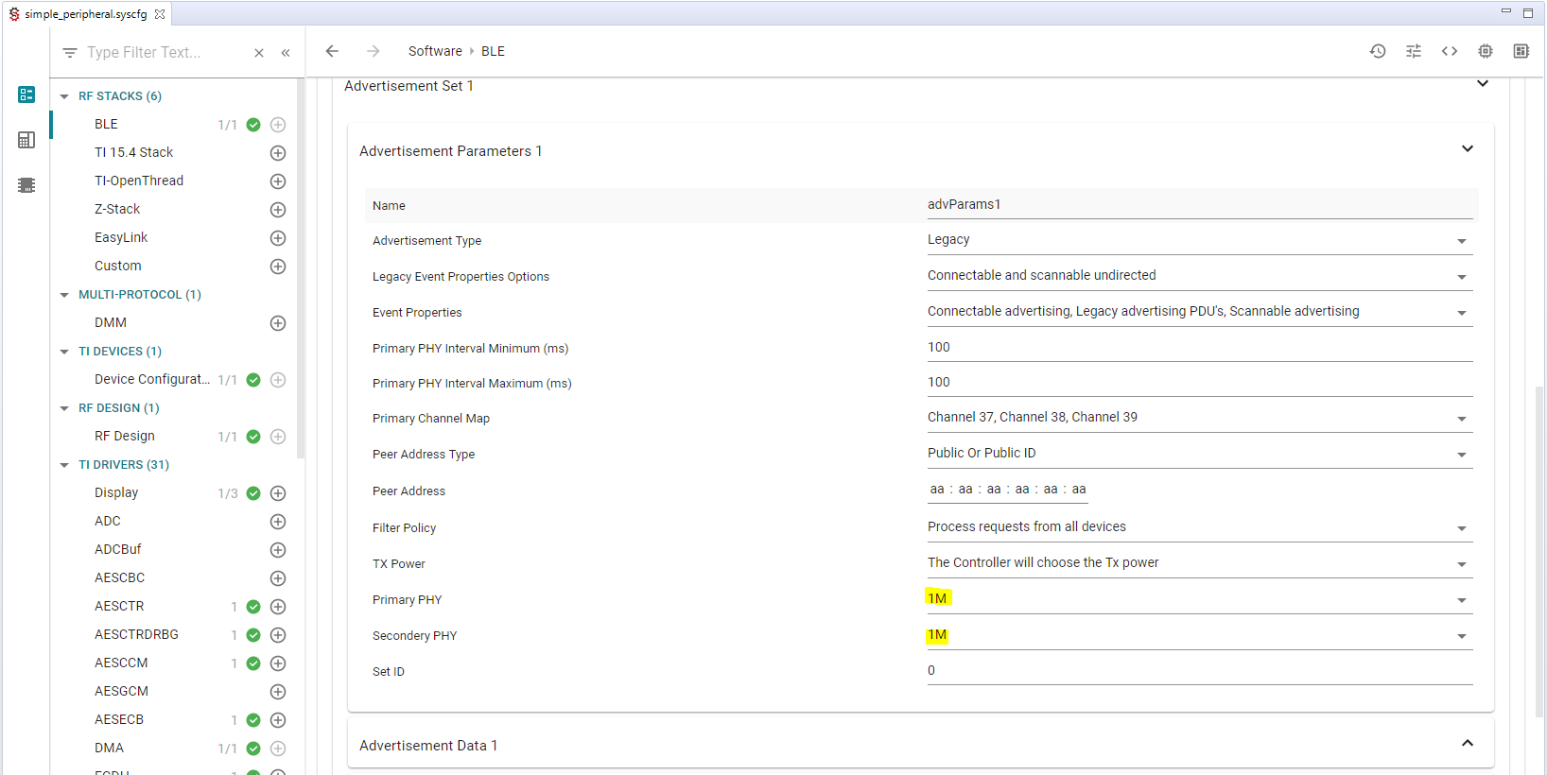Image resolution: width=1547 pixels, height=775 pixels.
Task: Collapse the RF STACKS tree group
Action: tap(64, 96)
